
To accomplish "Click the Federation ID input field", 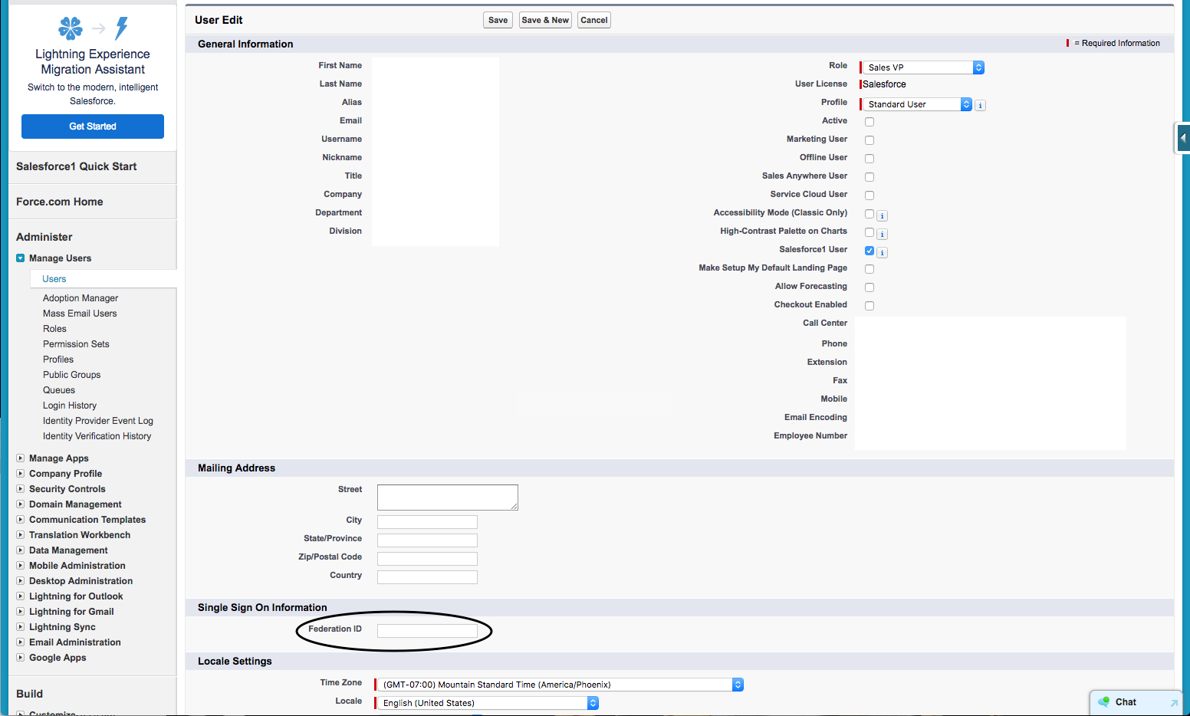I will 427,631.
